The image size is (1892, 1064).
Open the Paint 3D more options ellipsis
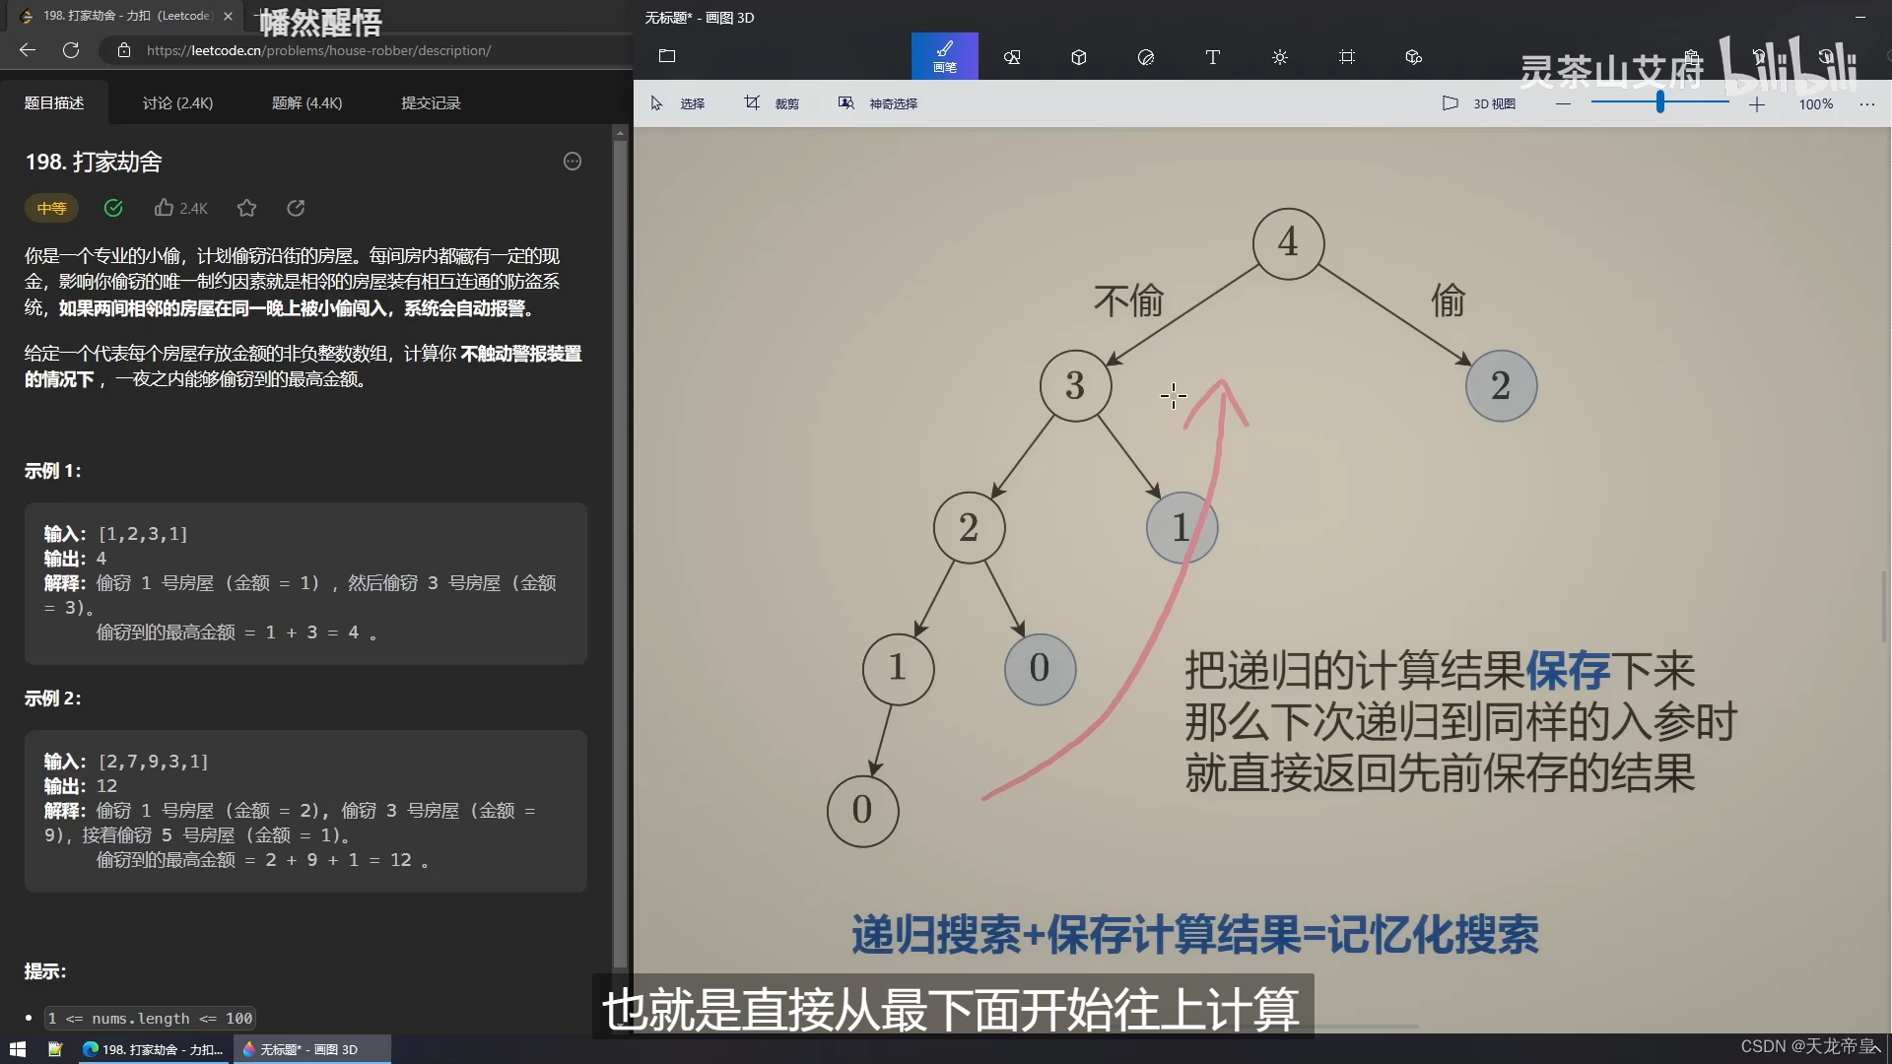click(x=1867, y=103)
